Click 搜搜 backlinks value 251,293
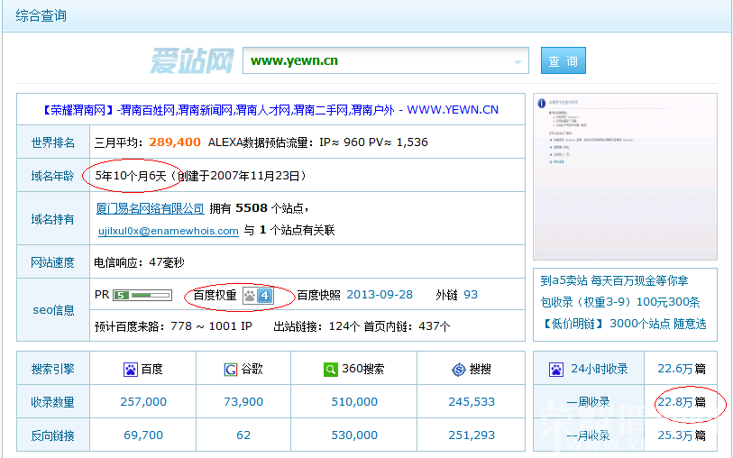This screenshot has width=733, height=458. 472,435
